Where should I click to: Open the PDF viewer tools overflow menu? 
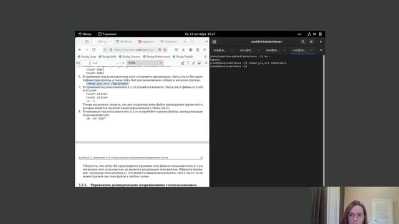[206, 63]
